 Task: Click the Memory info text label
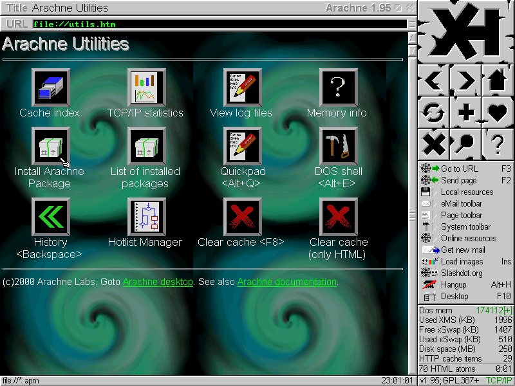(x=337, y=113)
